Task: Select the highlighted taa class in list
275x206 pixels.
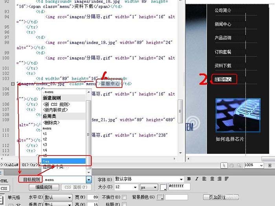Action: (64, 161)
